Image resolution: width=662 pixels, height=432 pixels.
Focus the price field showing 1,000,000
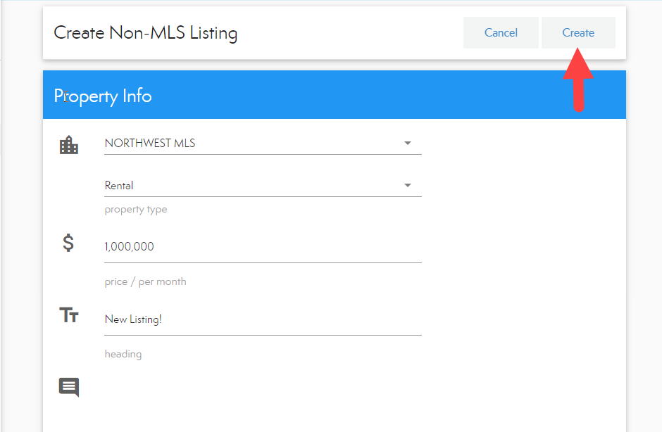pyautogui.click(x=262, y=247)
